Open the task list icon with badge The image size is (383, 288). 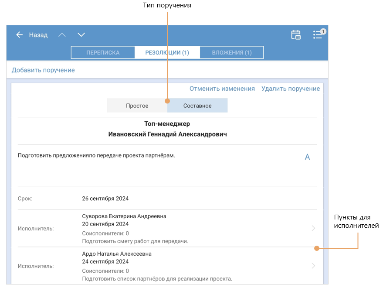(318, 35)
